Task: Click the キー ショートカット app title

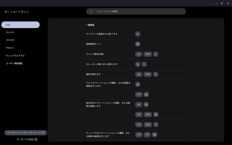Action: (x=17, y=12)
